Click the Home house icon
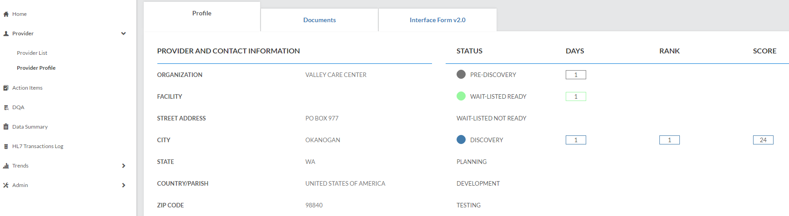 6,14
